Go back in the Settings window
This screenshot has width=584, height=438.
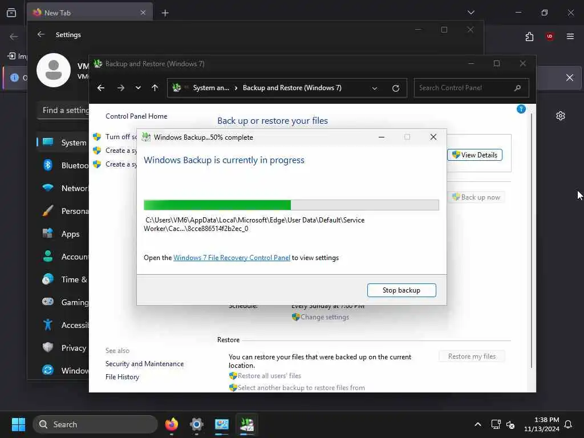[x=41, y=35]
